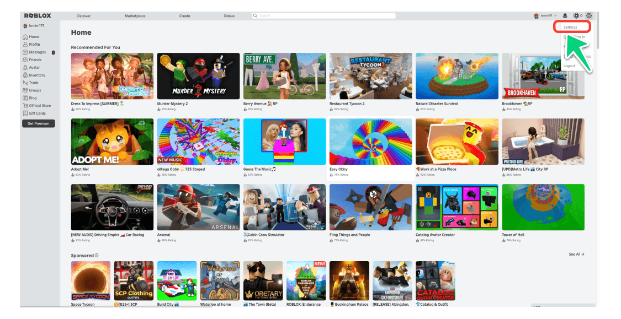Click the Robux balance icon
The image size is (621, 319).
[x=576, y=16]
